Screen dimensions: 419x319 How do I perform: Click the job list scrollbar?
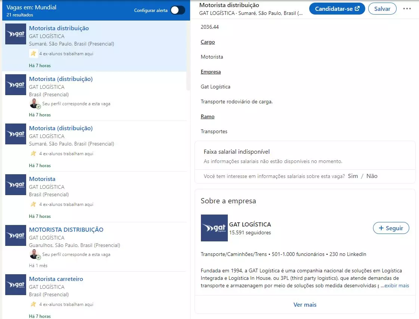(x=188, y=56)
